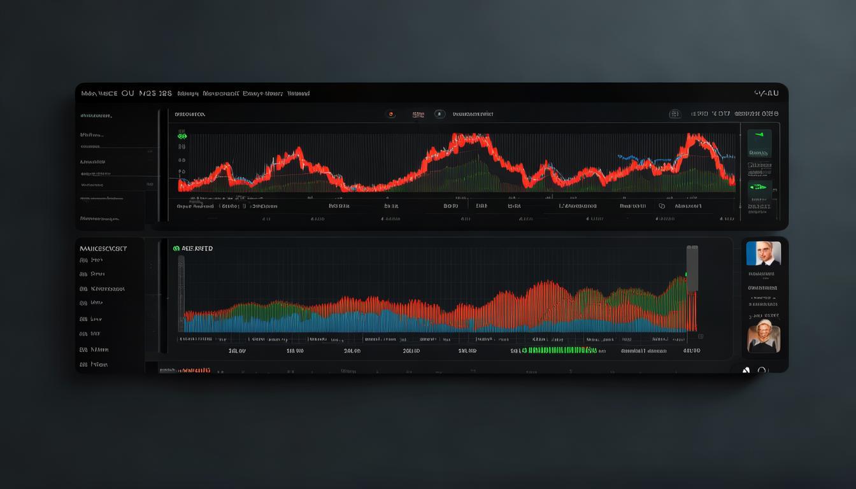Click the orange label in the bottom strip
The height and width of the screenshot is (489, 856).
194,370
